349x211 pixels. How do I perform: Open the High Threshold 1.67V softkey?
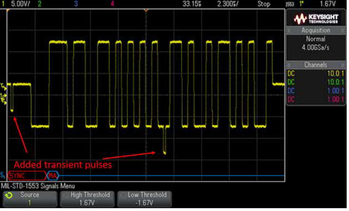(x=87, y=199)
